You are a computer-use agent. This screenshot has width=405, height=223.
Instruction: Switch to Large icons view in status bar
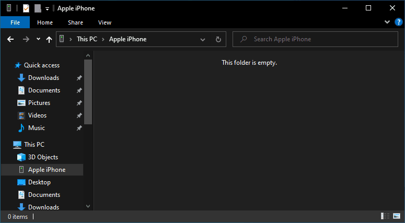(x=397, y=216)
